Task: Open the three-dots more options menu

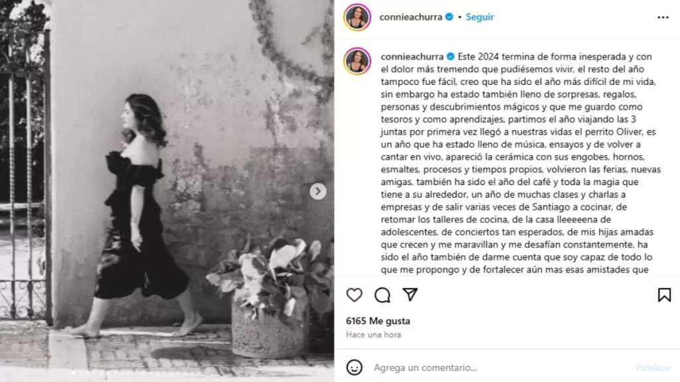Action: 663,17
